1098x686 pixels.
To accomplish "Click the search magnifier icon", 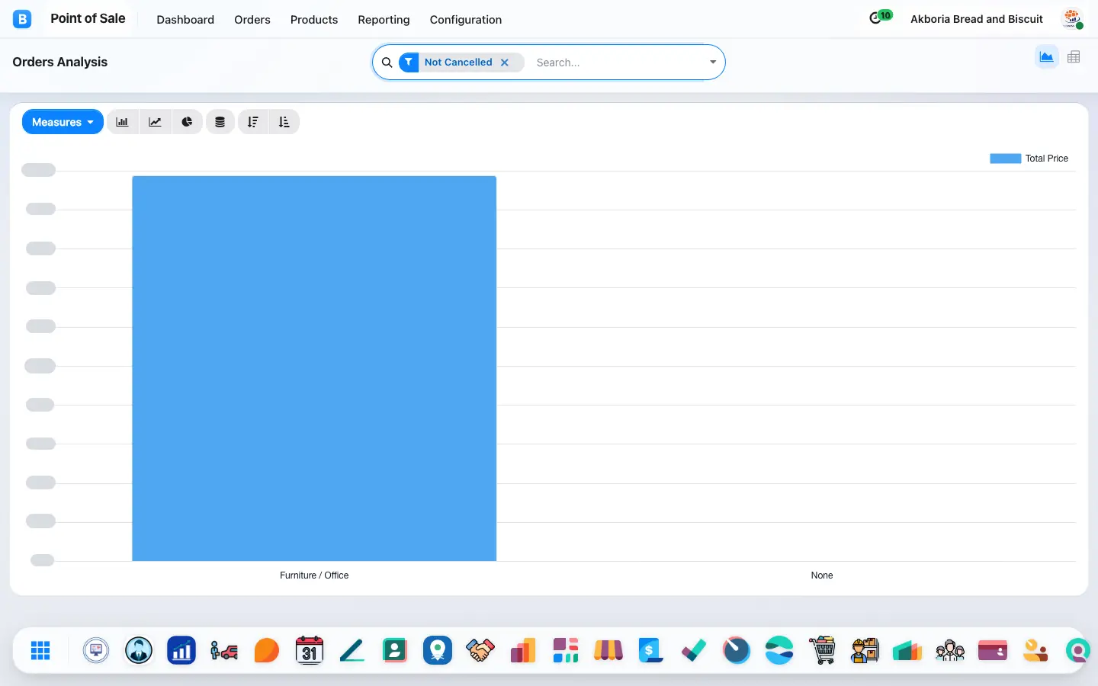I will pos(387,63).
